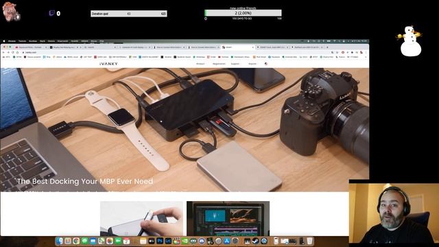Viewport: 439px width, 247px height.
Task: Click the hand holding adapter thumbnail
Action: click(x=142, y=218)
